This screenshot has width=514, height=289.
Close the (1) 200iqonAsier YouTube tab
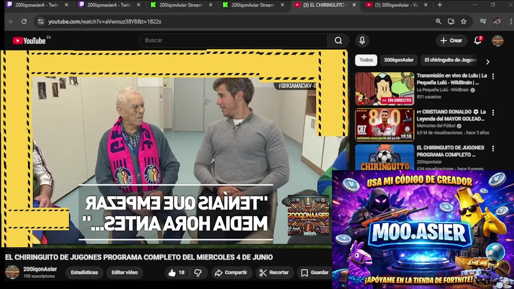426,5
